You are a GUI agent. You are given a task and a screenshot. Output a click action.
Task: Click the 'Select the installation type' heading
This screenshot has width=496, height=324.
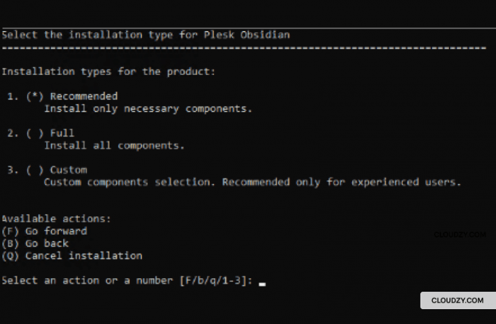146,35
